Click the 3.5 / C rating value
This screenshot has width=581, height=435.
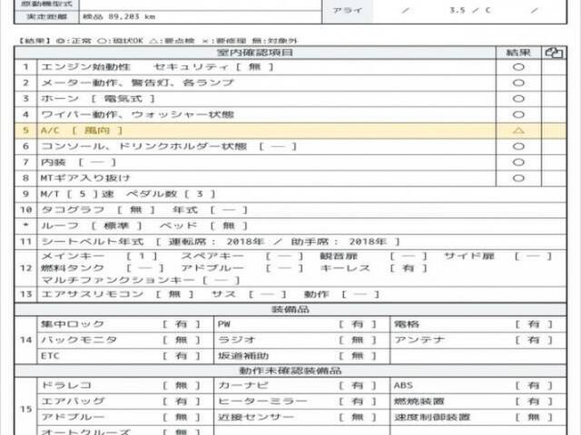(470, 10)
